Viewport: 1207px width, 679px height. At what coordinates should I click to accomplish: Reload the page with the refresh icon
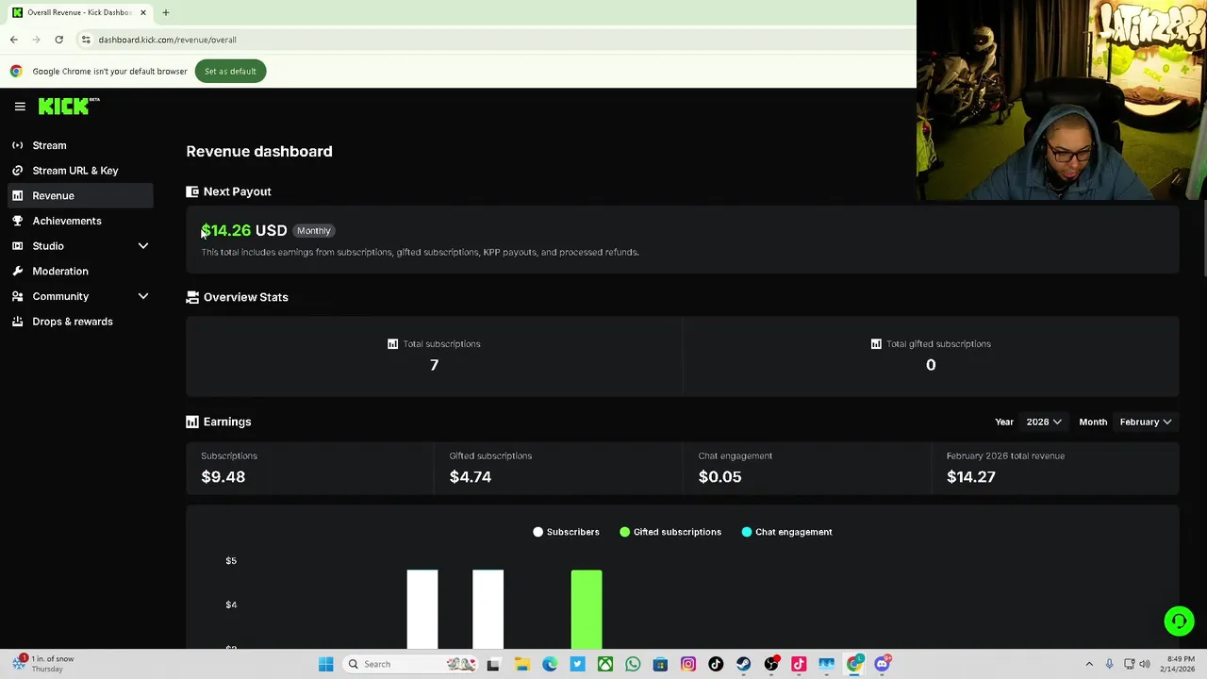(58, 40)
